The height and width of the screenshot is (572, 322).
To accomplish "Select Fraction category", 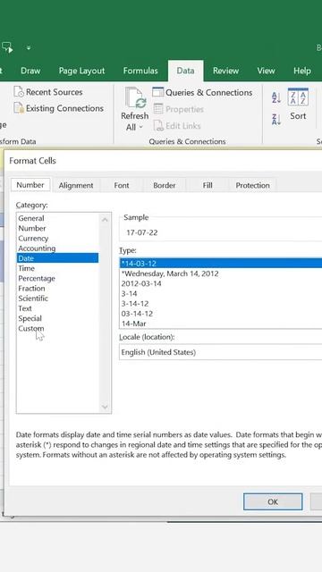I will coord(57,288).
